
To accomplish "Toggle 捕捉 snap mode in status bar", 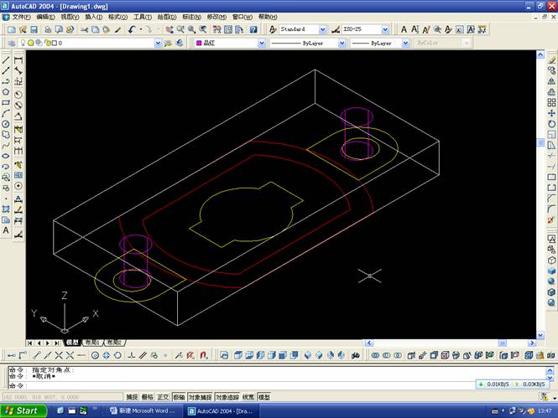I will pyautogui.click(x=132, y=397).
